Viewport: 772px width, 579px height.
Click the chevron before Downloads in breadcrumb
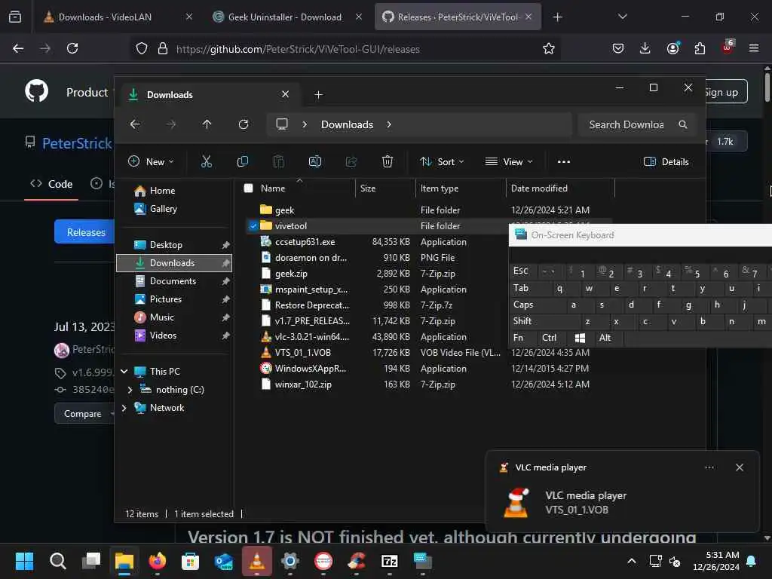[x=305, y=124]
